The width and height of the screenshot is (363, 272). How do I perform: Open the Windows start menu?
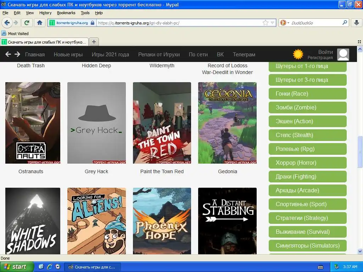(x=16, y=267)
